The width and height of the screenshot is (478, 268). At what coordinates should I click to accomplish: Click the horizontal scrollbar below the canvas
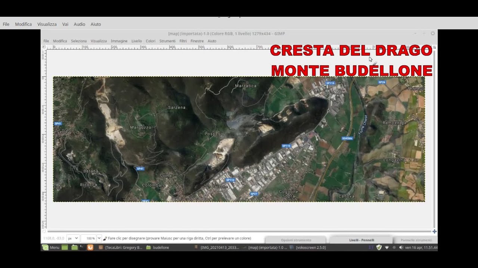click(x=239, y=232)
